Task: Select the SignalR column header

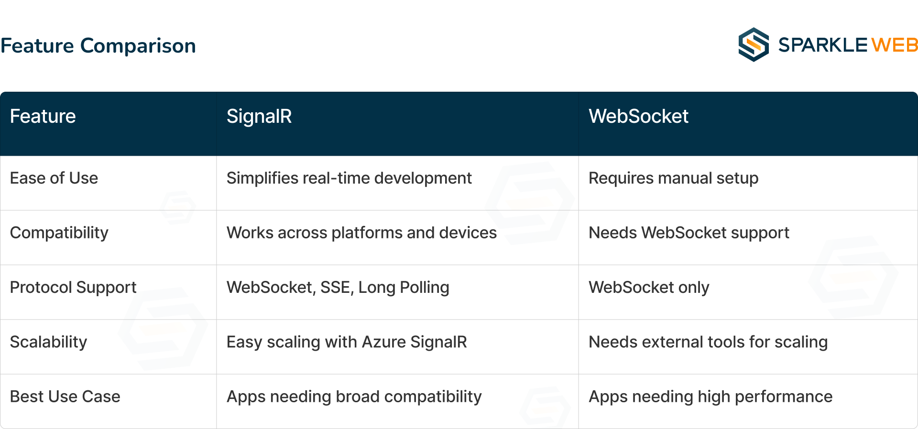Action: coord(259,117)
